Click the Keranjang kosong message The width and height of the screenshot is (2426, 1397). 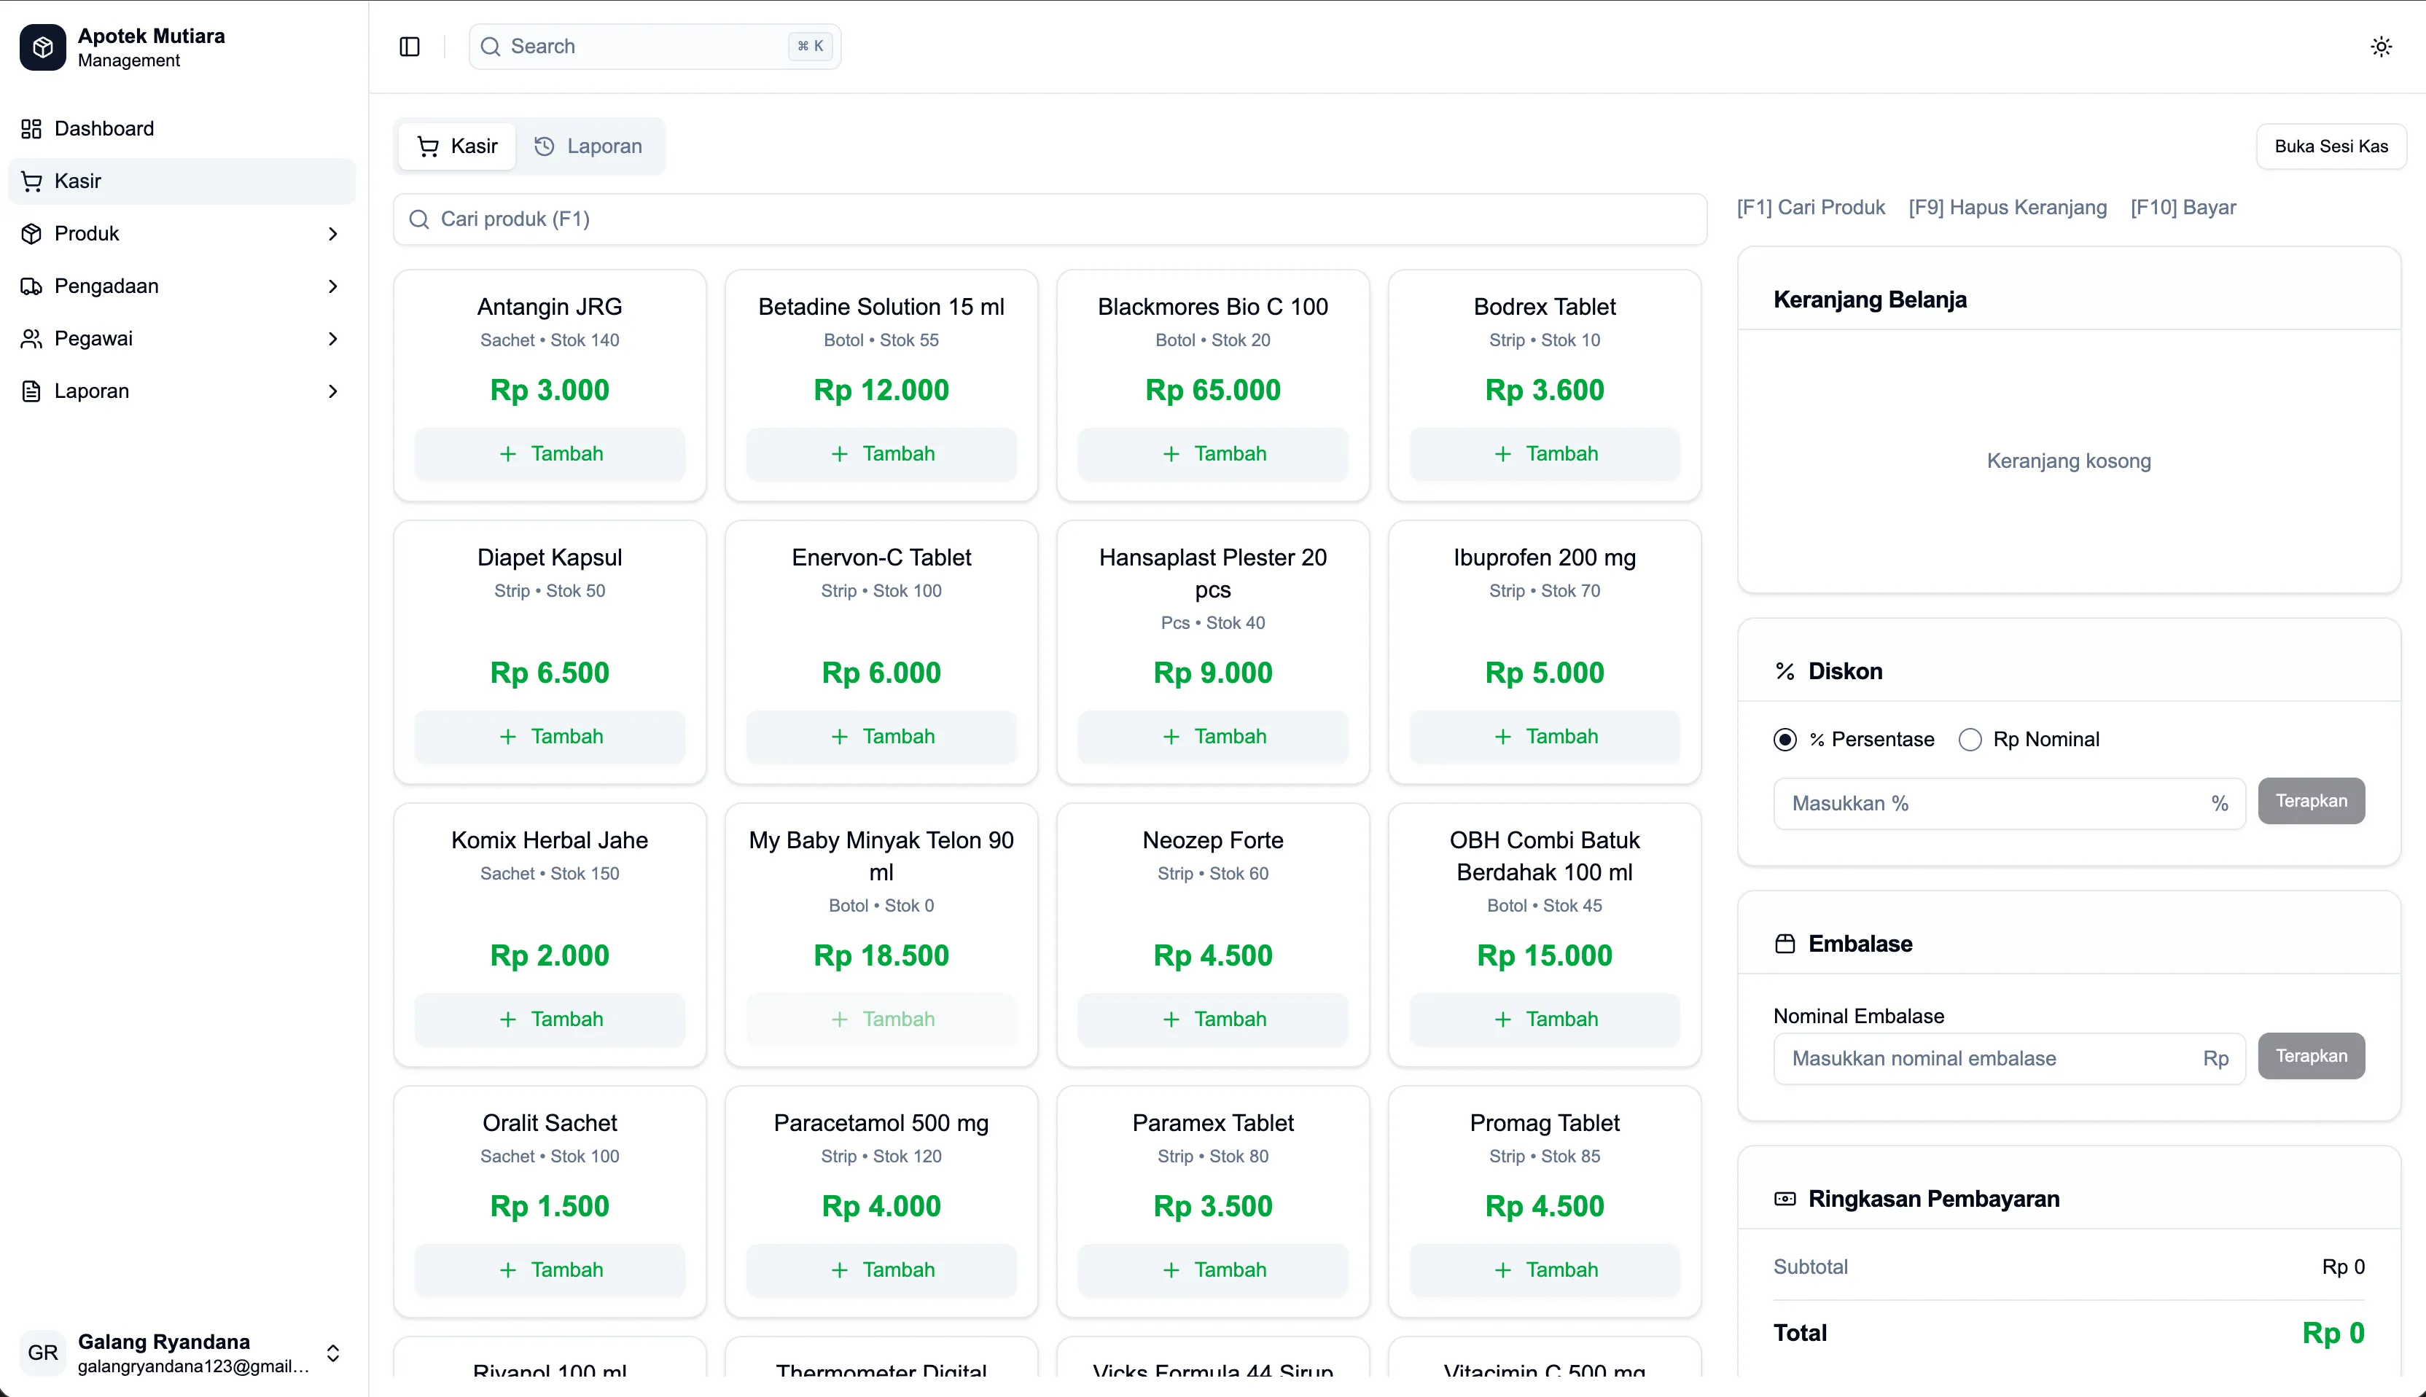click(2068, 461)
